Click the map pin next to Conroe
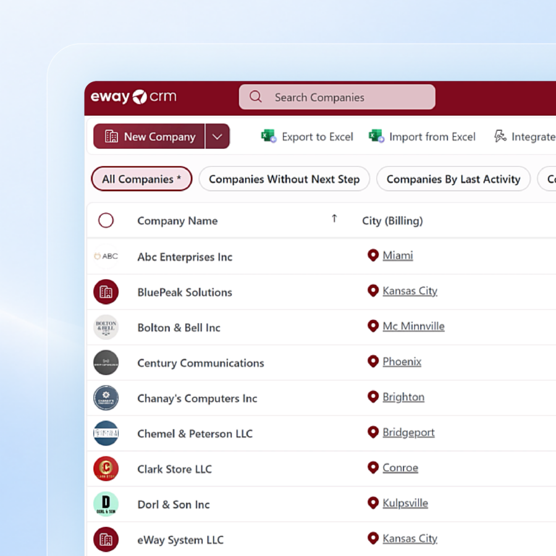Image resolution: width=556 pixels, height=556 pixels. click(x=373, y=468)
